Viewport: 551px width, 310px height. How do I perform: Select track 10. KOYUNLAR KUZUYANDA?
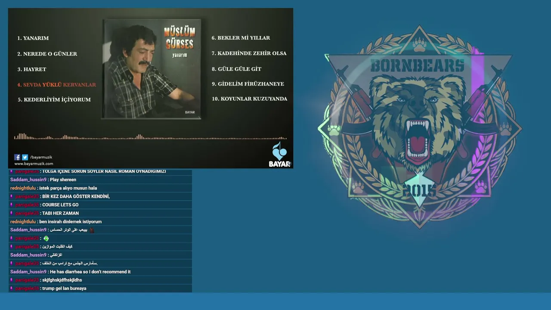[x=249, y=99]
